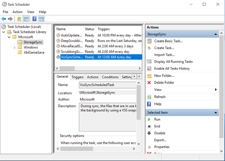Expand the Windows folder node
This screenshot has height=161, width=225.
click(14, 47)
